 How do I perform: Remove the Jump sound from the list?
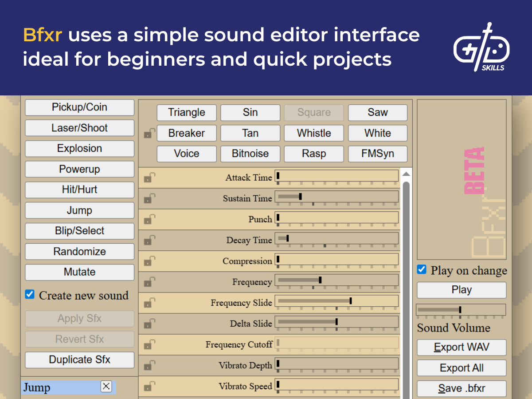[x=106, y=387]
